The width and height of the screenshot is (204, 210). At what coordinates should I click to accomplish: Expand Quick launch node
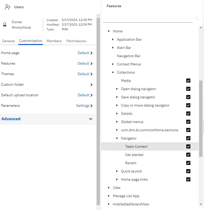117,171
